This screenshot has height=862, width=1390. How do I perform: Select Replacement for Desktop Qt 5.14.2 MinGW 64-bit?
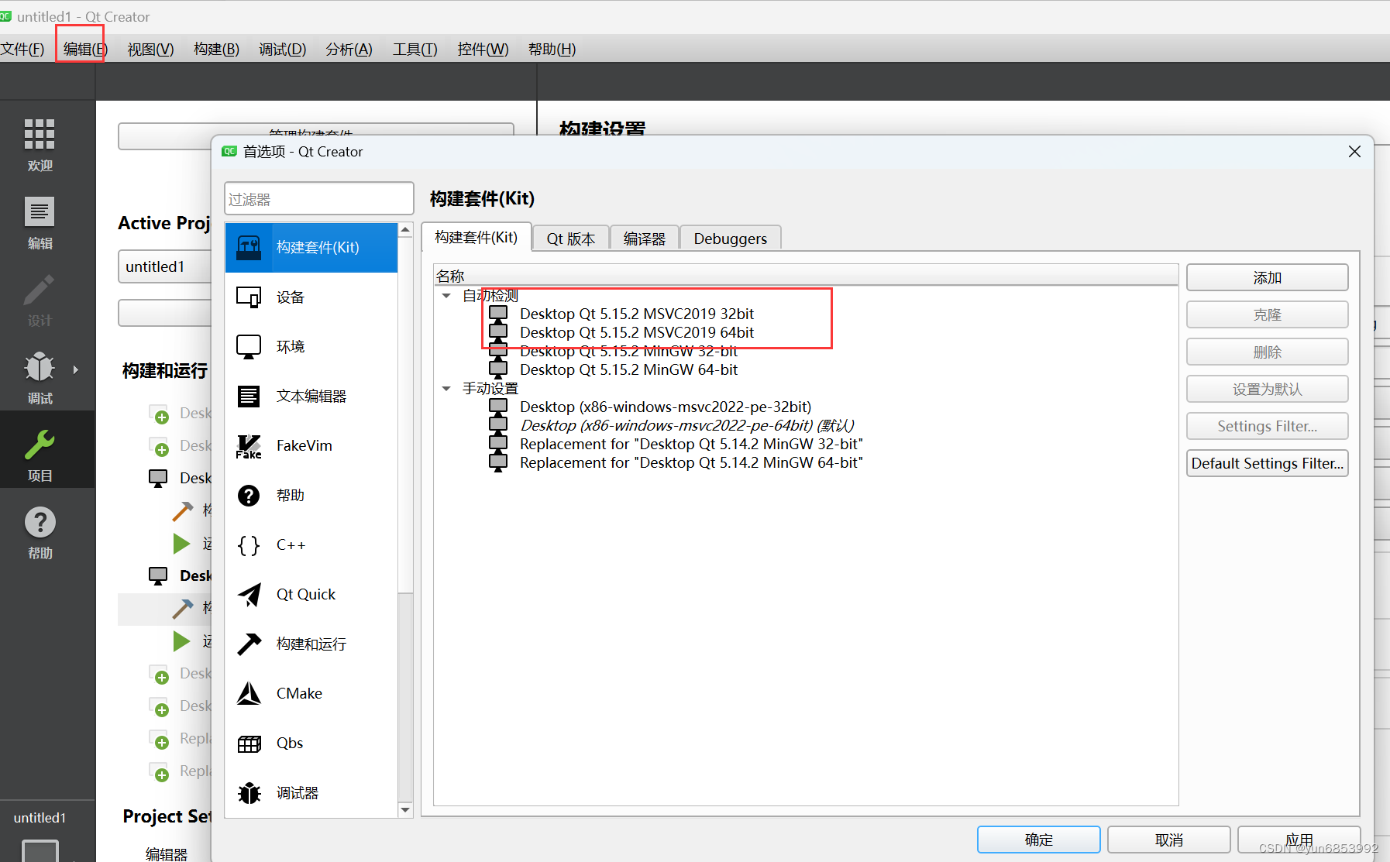click(x=691, y=462)
